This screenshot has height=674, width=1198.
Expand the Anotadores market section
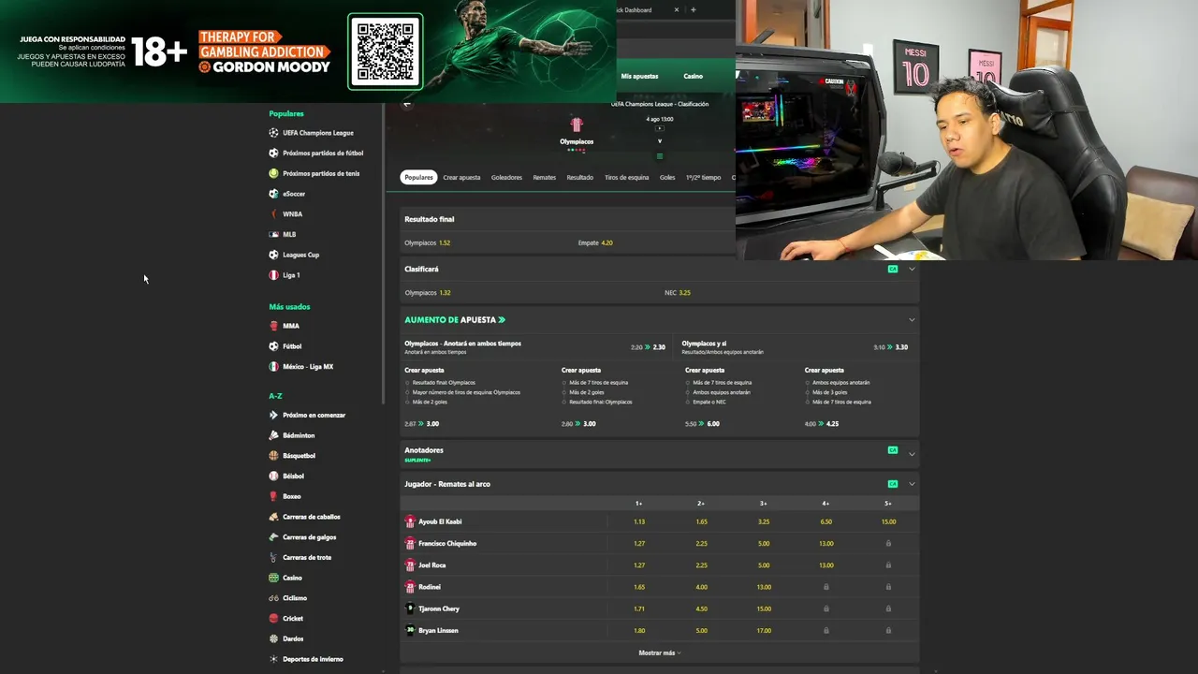tap(912, 454)
